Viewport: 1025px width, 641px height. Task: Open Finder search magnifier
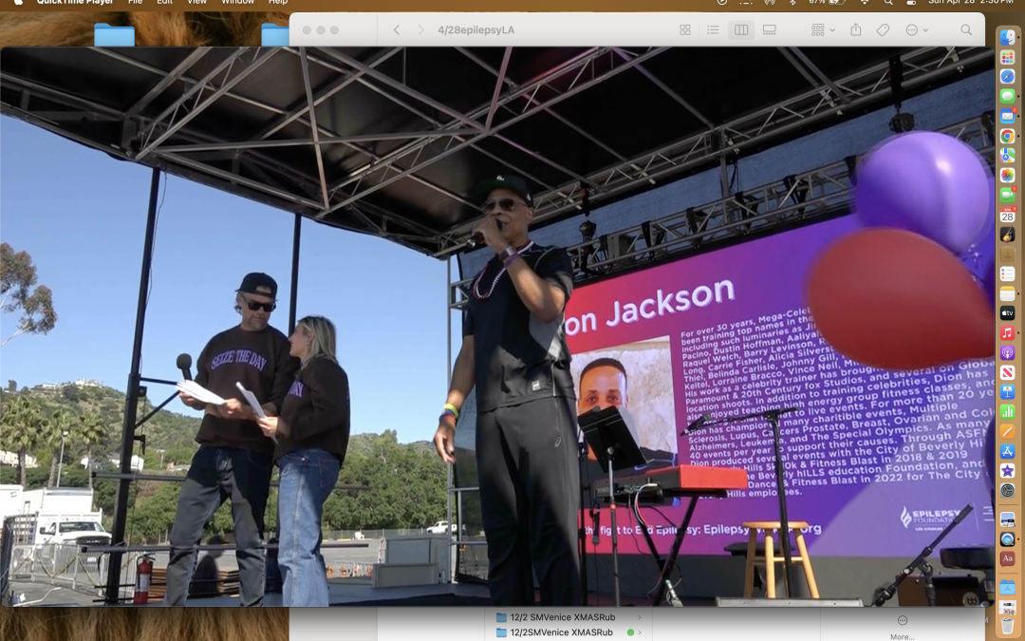click(x=966, y=30)
